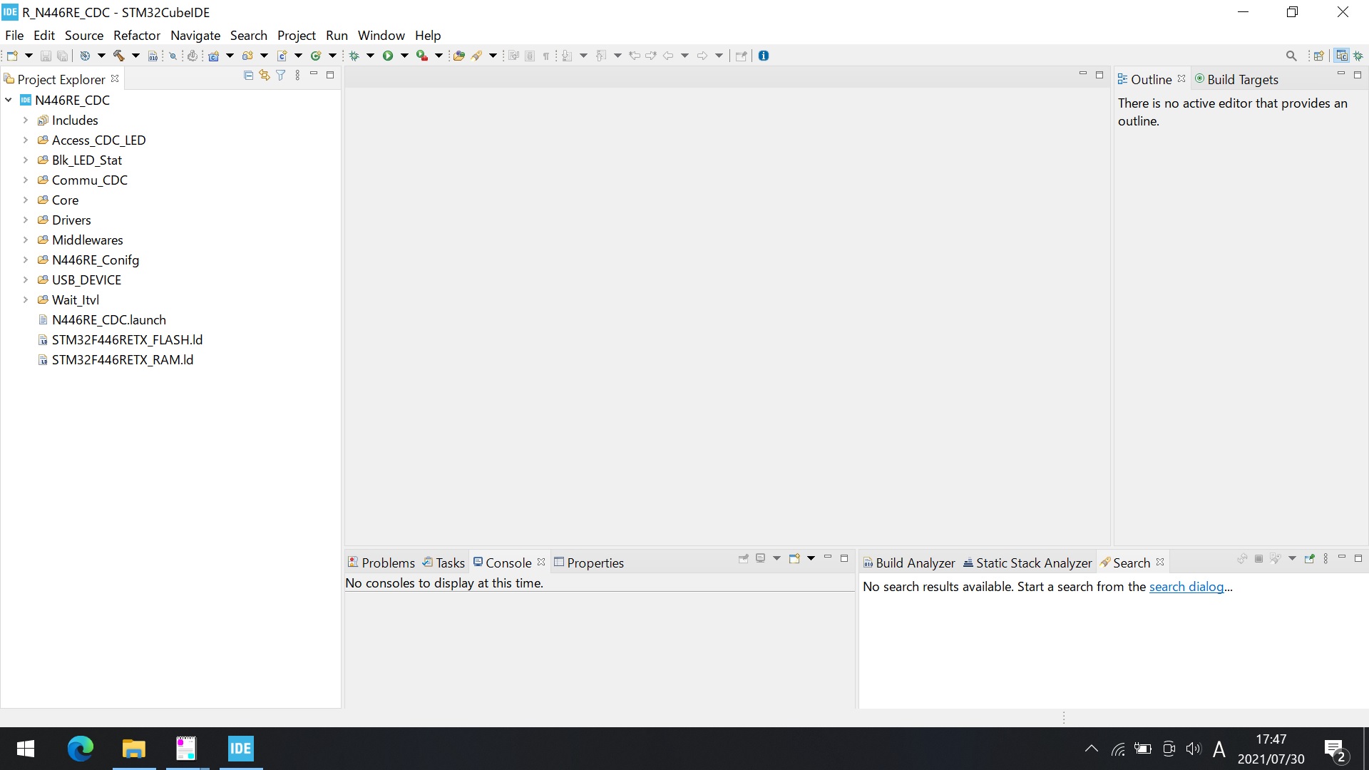Expand the Includes tree node
1369x770 pixels.
click(x=26, y=120)
